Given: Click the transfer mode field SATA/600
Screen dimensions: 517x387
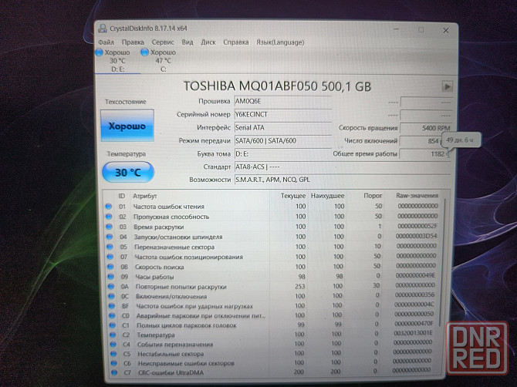Looking at the screenshot, I should 282,141.
